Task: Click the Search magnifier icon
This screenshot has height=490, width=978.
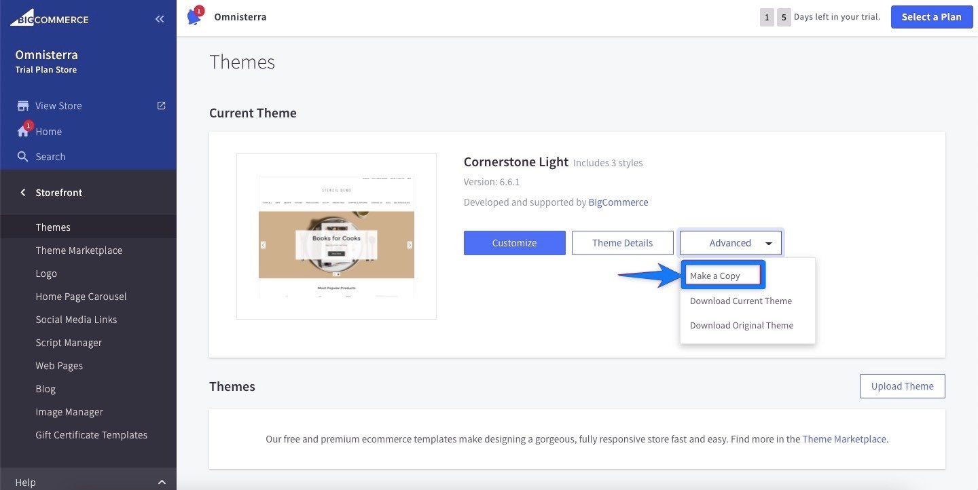Action: coord(23,157)
